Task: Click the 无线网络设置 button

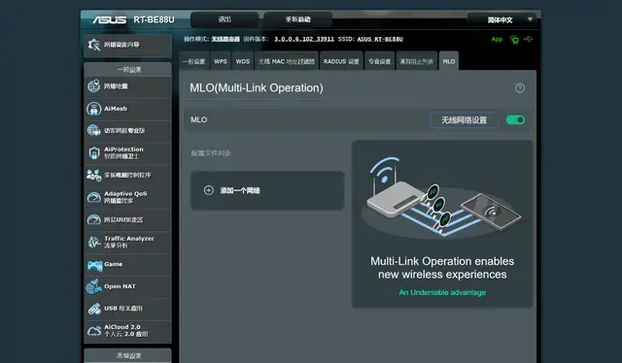Action: tap(465, 120)
